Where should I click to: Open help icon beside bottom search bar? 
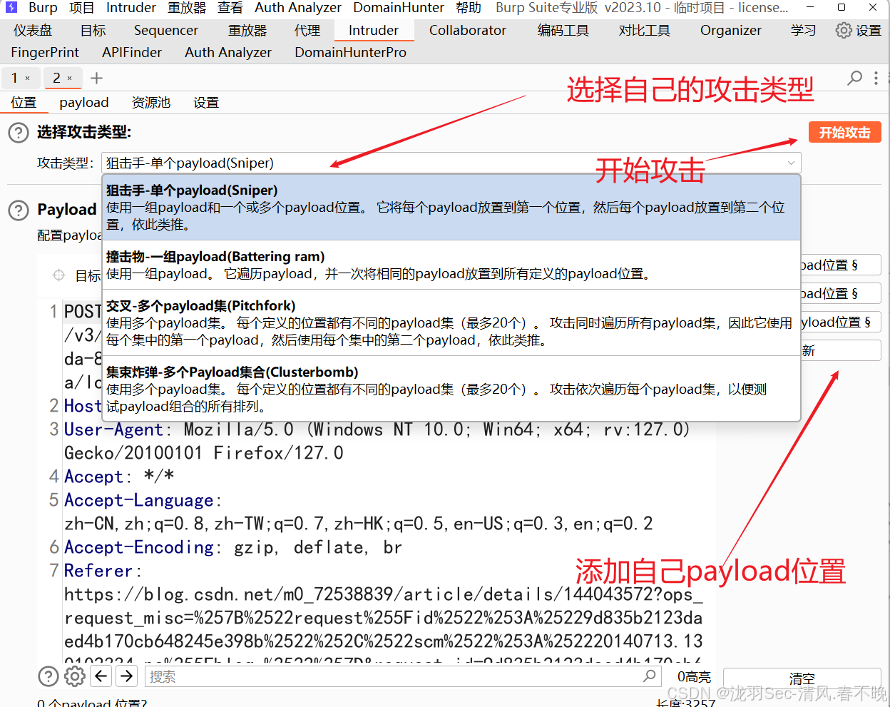point(48,676)
